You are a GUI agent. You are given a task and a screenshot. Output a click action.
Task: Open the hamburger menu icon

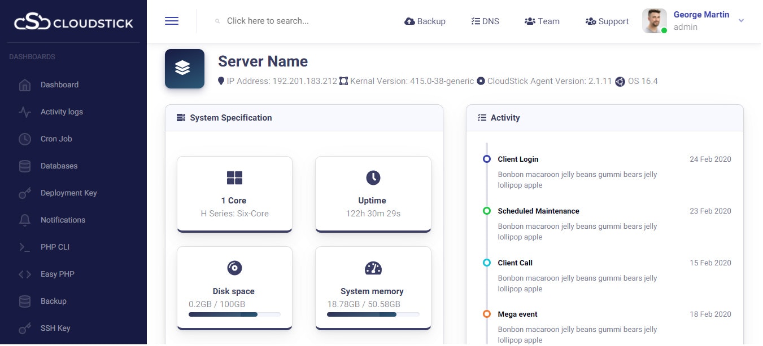172,20
